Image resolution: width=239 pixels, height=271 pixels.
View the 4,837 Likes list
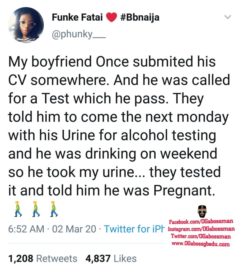click(111, 258)
